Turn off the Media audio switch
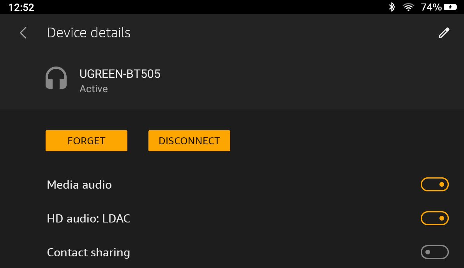Viewport: 464px width, 268px height. [x=434, y=184]
